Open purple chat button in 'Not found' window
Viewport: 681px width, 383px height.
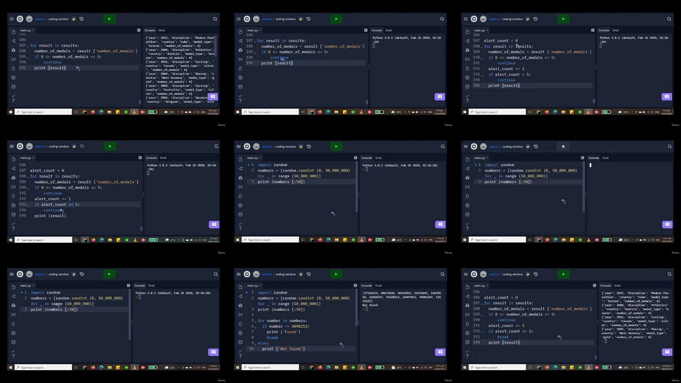click(440, 352)
